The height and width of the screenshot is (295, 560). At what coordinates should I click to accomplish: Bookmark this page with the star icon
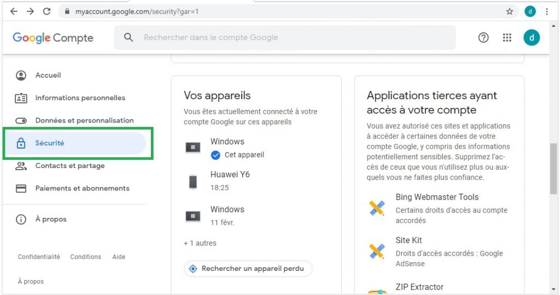pyautogui.click(x=510, y=11)
